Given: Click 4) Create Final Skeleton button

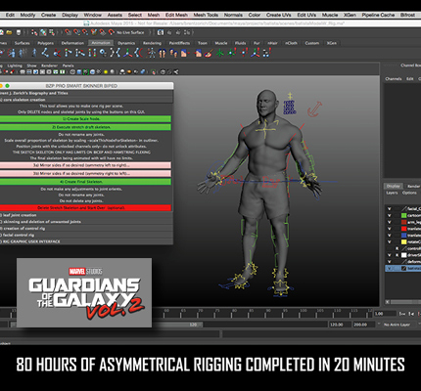Looking at the screenshot, I should point(85,182).
